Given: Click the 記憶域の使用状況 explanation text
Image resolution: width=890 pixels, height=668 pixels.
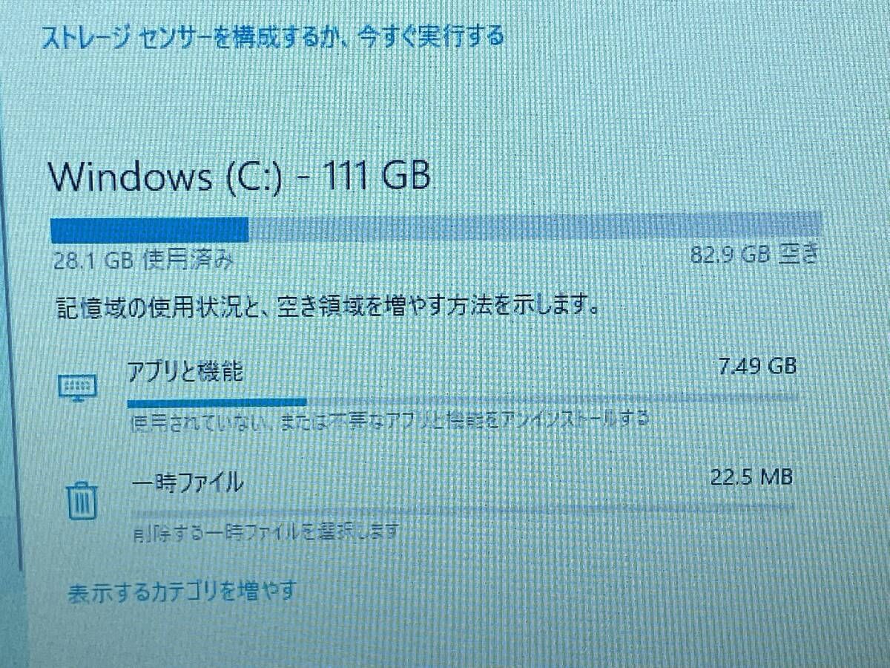Looking at the screenshot, I should 328,306.
